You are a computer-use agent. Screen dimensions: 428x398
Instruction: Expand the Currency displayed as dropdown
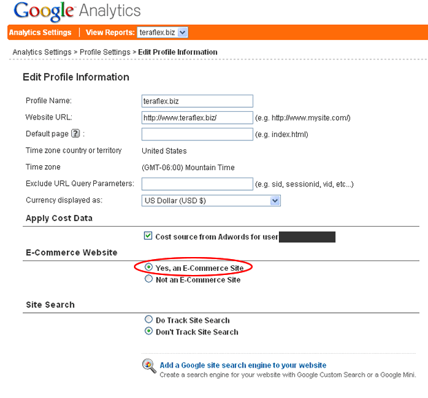211,200
